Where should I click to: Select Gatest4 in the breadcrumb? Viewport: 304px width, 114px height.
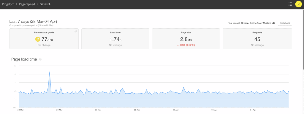(x=45, y=4)
